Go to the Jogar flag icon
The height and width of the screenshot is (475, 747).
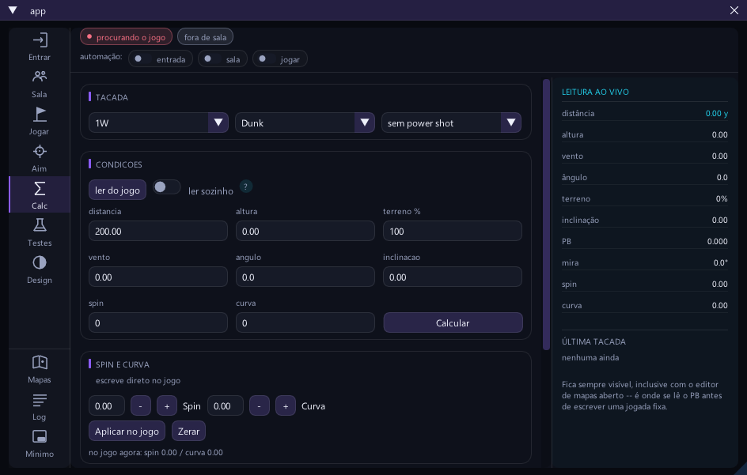(40, 115)
